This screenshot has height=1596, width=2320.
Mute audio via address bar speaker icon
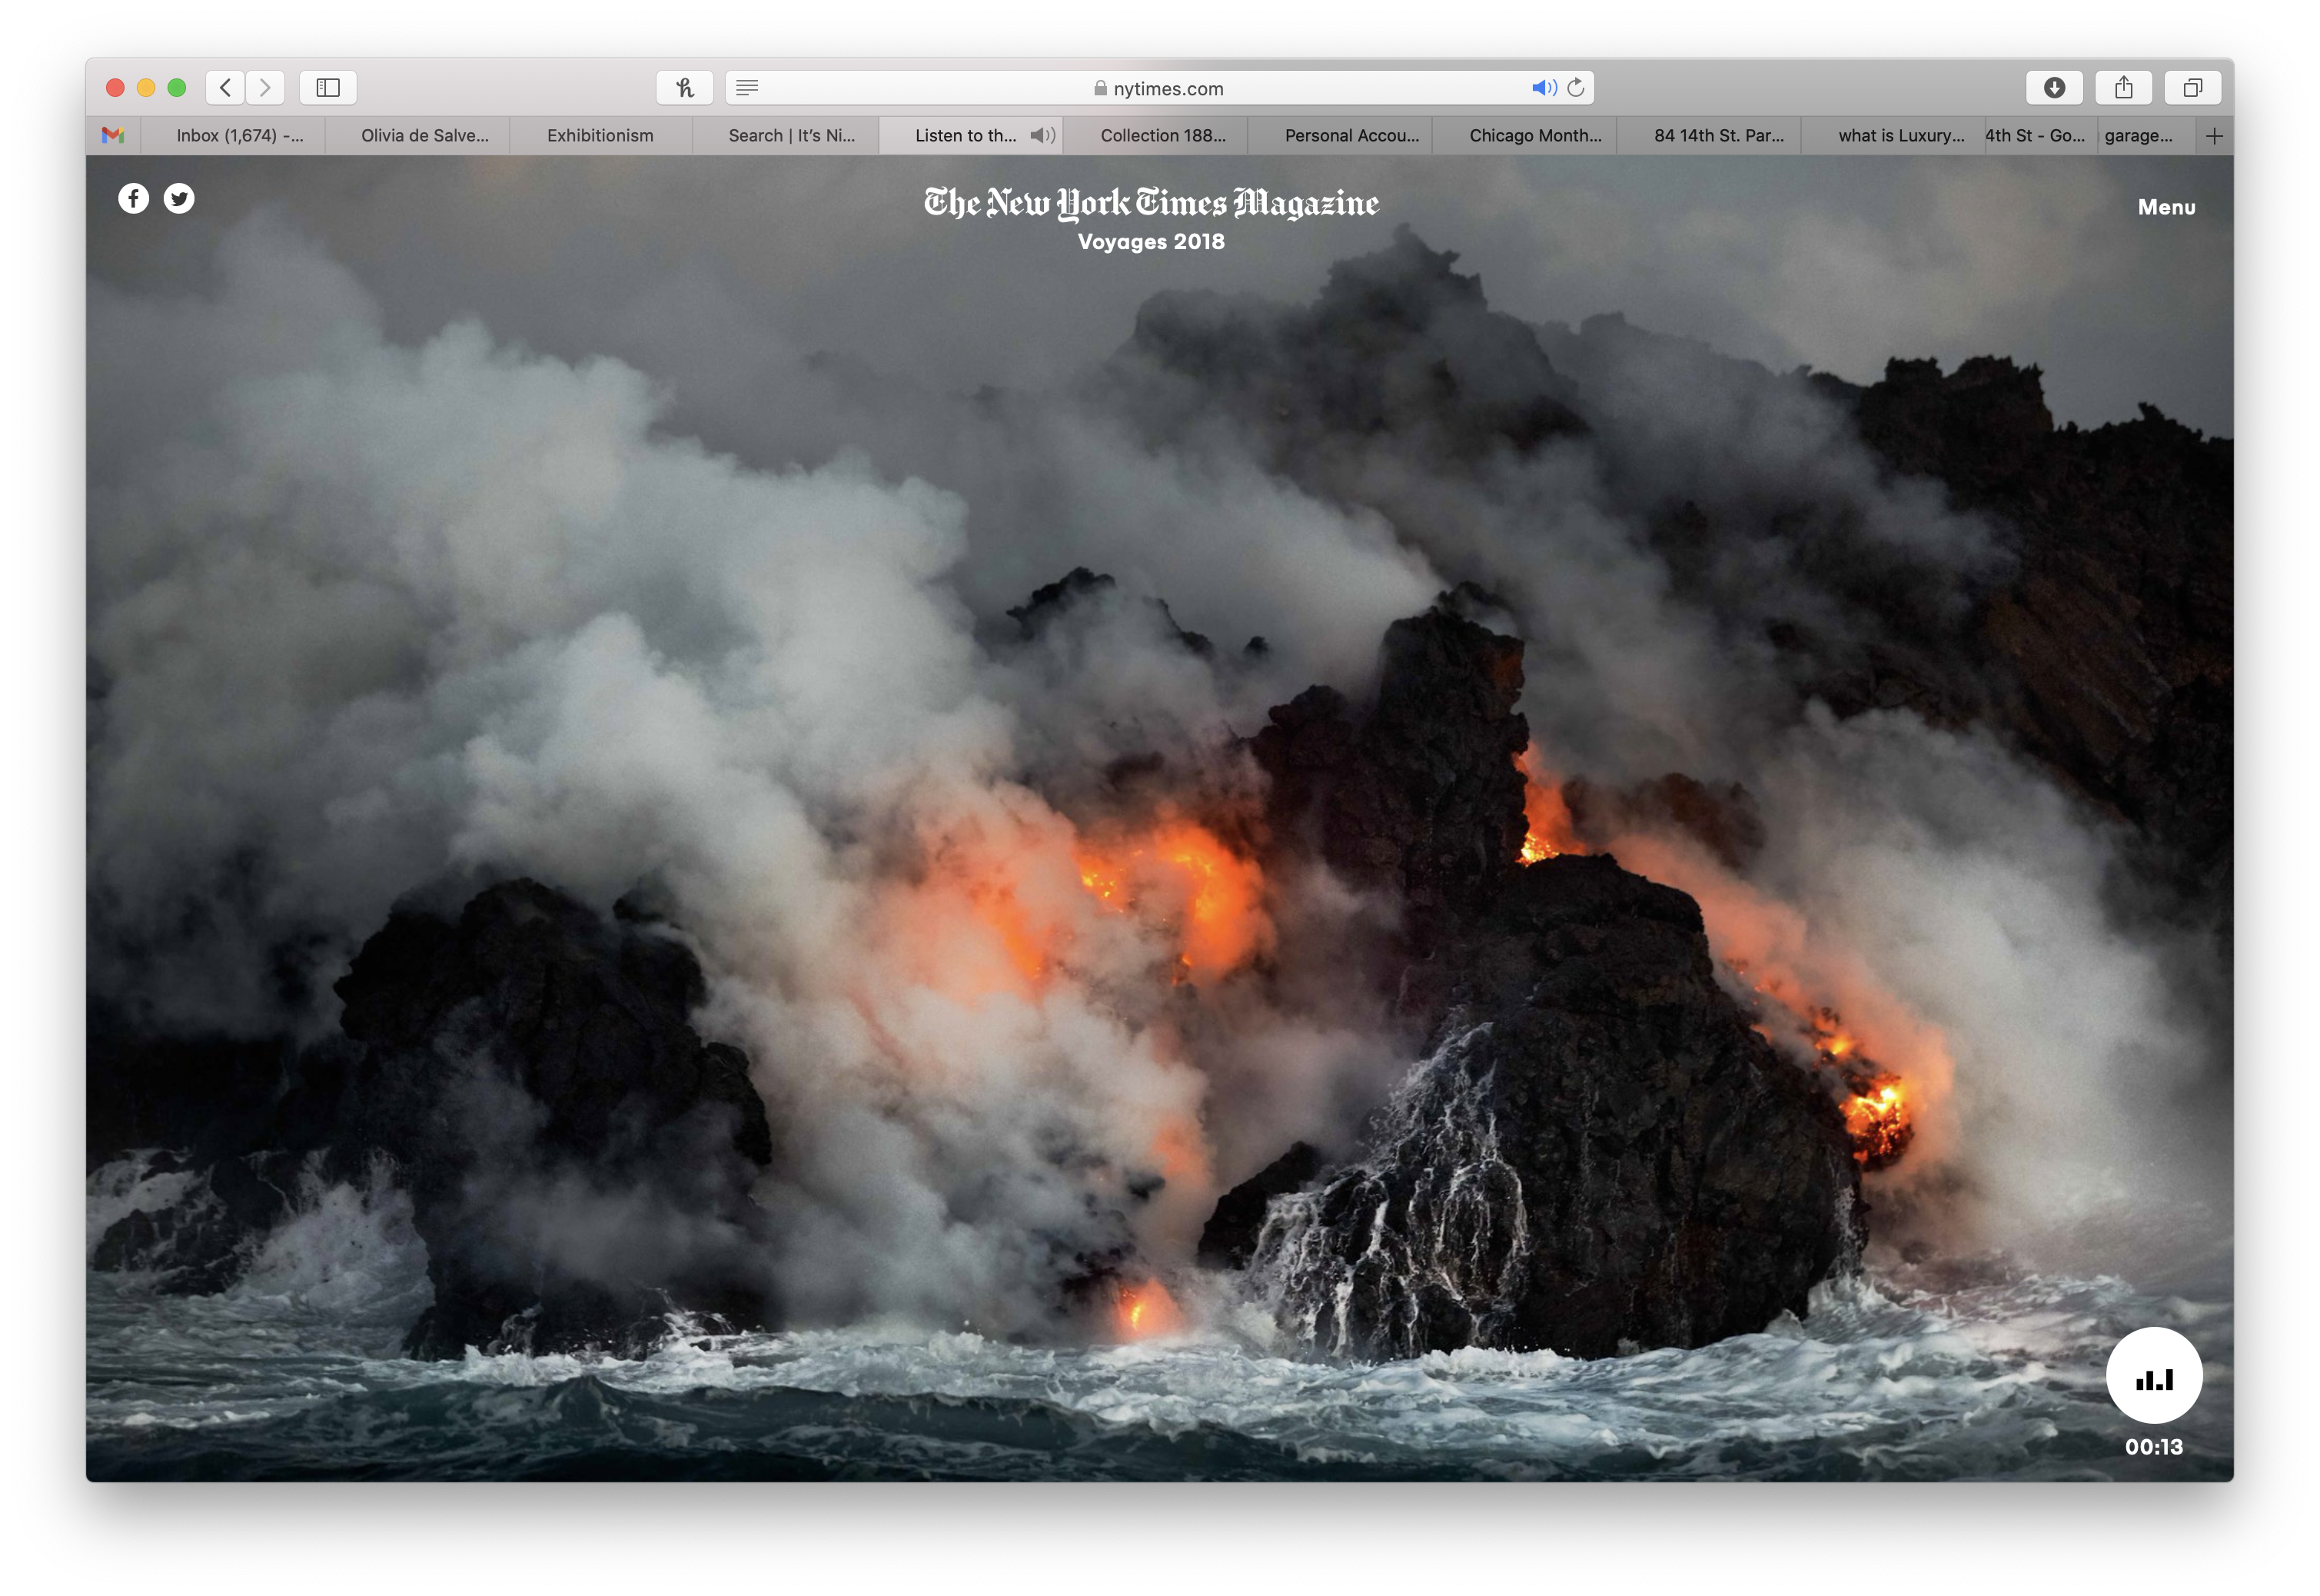1543,88
